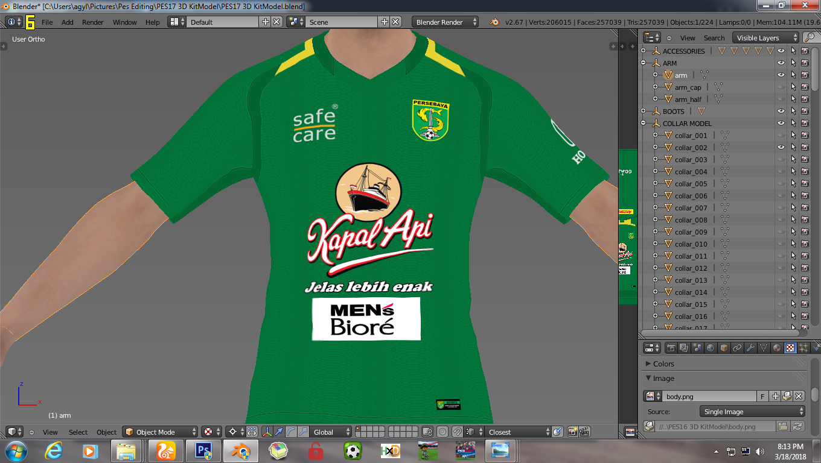Expand the BOOTS group in outliner
Screen dimensions: 821x463
[644, 112]
